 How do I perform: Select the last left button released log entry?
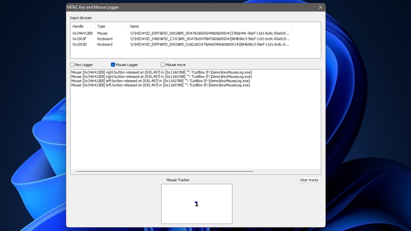(x=160, y=85)
